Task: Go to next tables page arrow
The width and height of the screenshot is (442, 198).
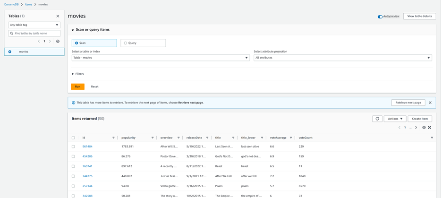Action: coord(50,41)
